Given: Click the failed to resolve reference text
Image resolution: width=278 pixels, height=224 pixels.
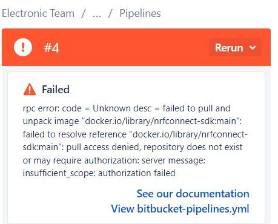Looking at the screenshot, I should click(x=74, y=134).
